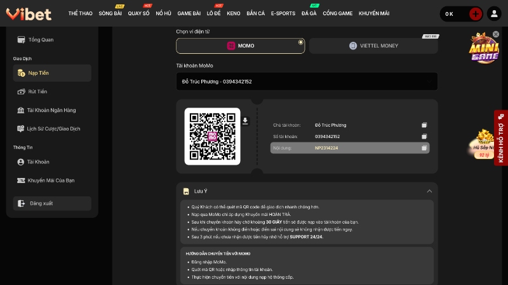Click the Viettel Money logo icon
Image resolution: width=508 pixels, height=285 pixels.
pyautogui.click(x=353, y=46)
